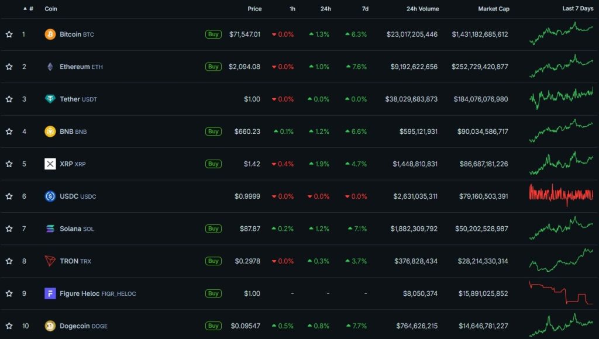Click the Ethereum diamond logo icon

(50, 67)
